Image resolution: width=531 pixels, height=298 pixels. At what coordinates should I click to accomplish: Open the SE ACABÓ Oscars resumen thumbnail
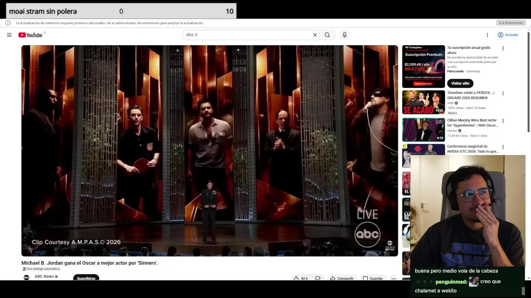[x=423, y=102]
